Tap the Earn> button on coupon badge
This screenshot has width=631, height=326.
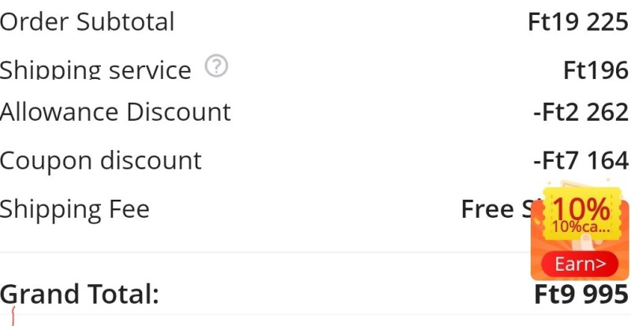(580, 264)
